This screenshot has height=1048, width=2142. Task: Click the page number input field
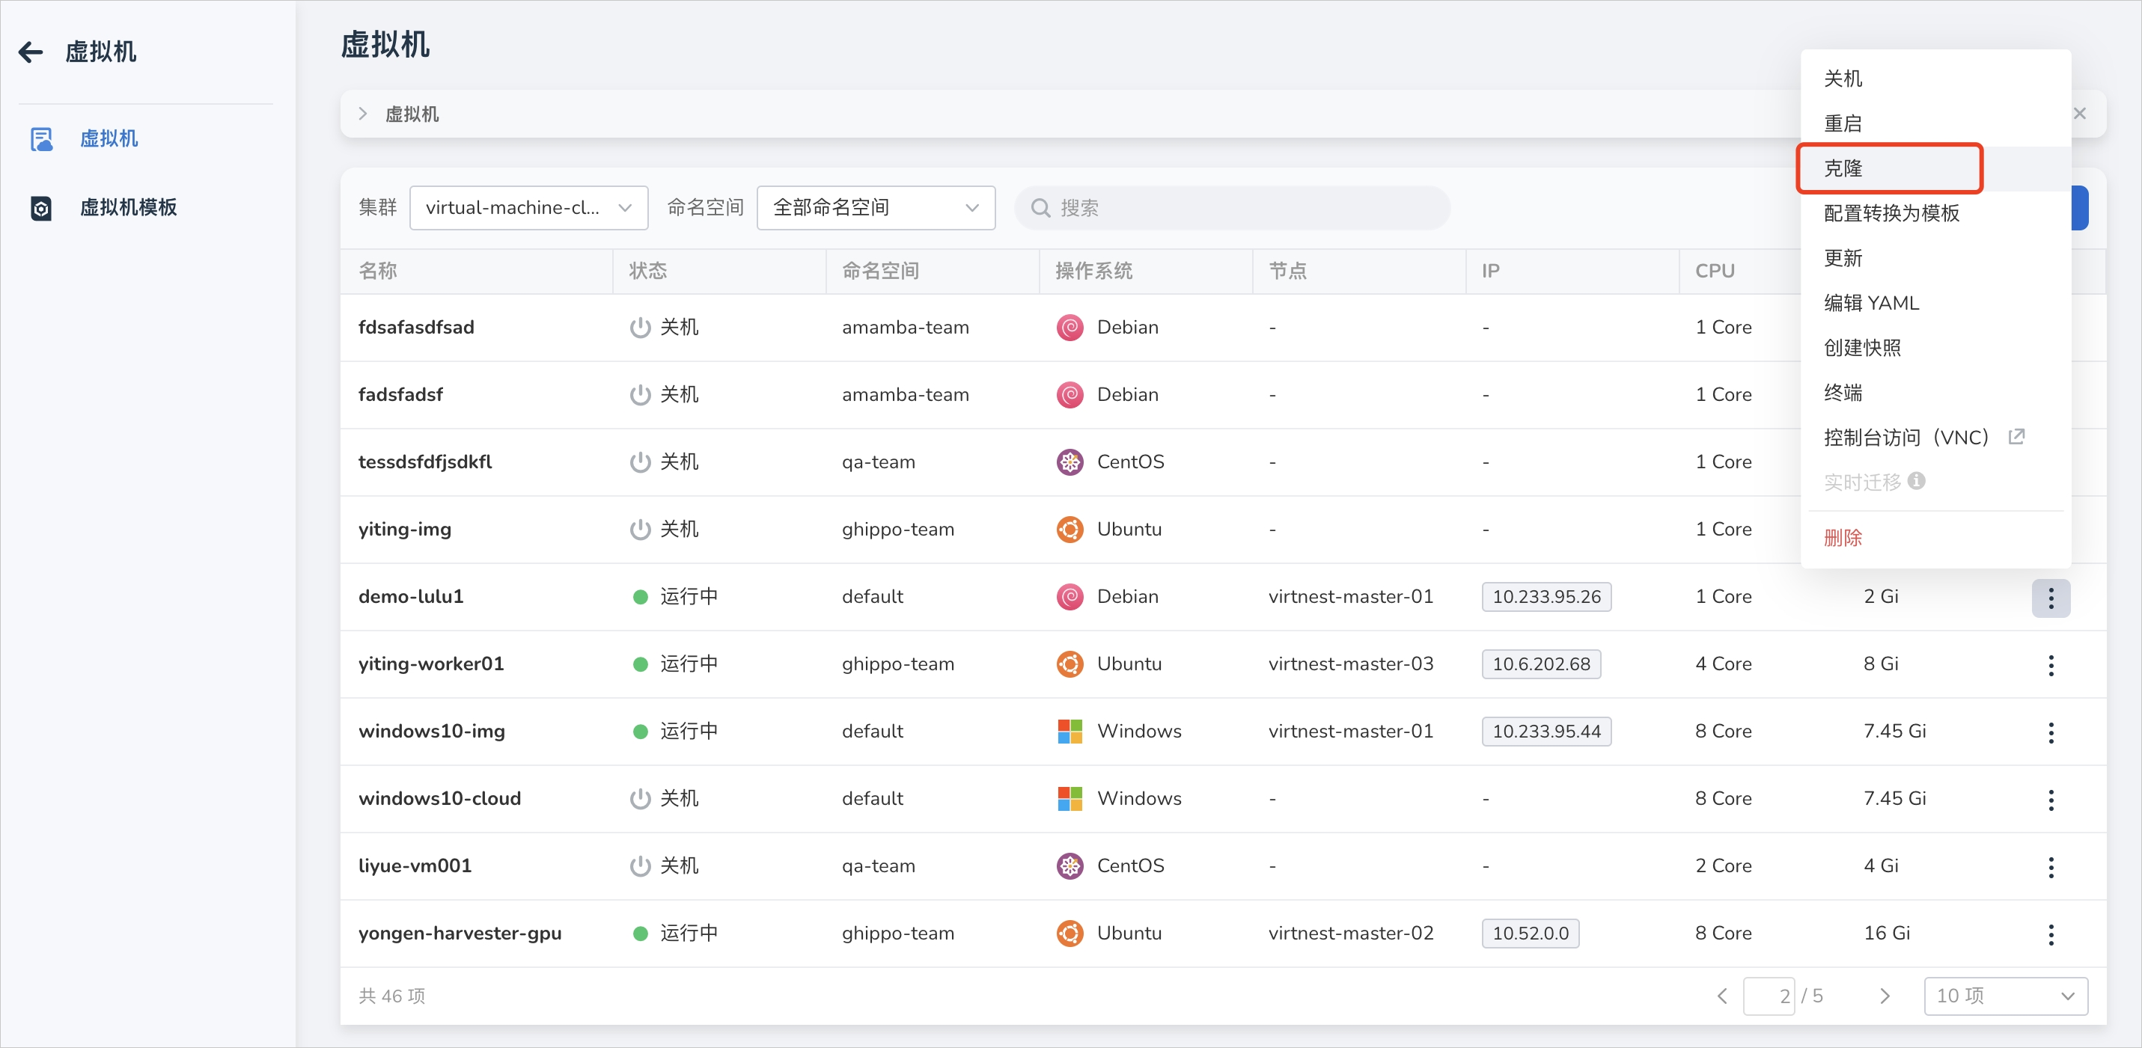[x=1769, y=996]
